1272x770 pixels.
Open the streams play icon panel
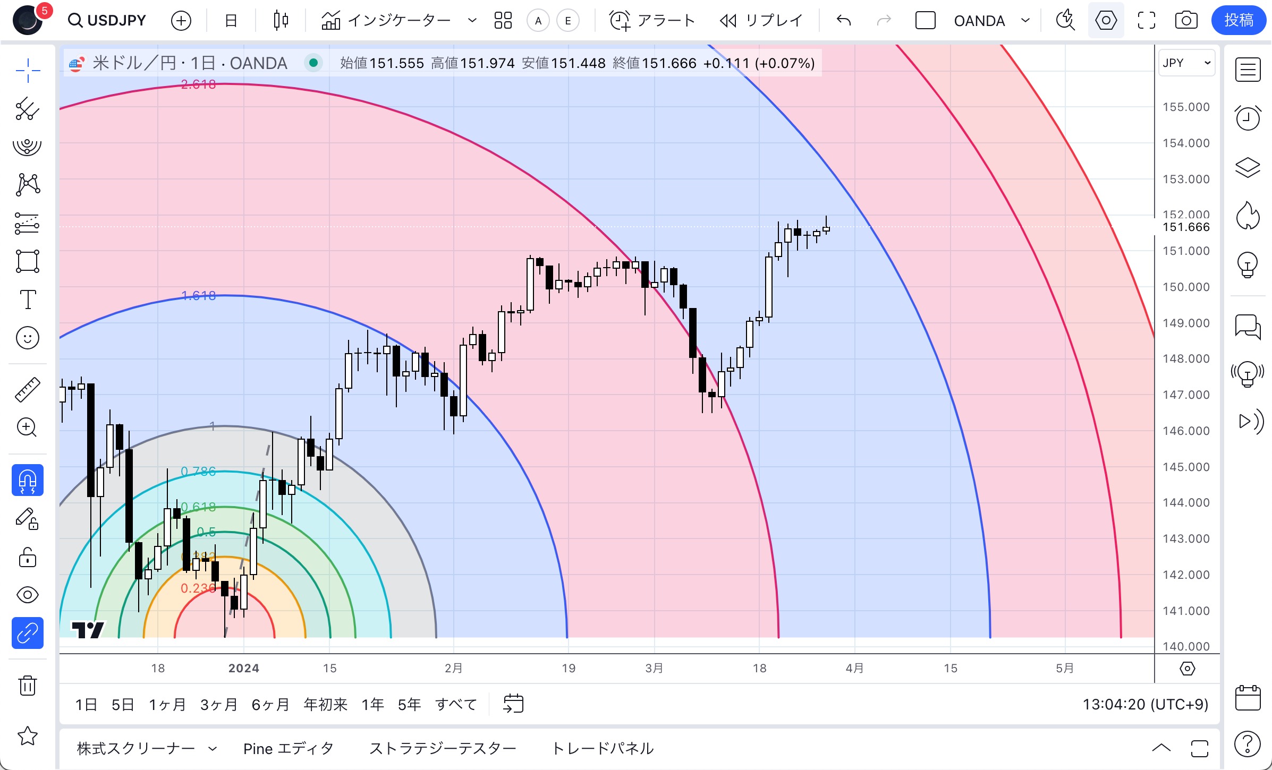[x=1251, y=422]
